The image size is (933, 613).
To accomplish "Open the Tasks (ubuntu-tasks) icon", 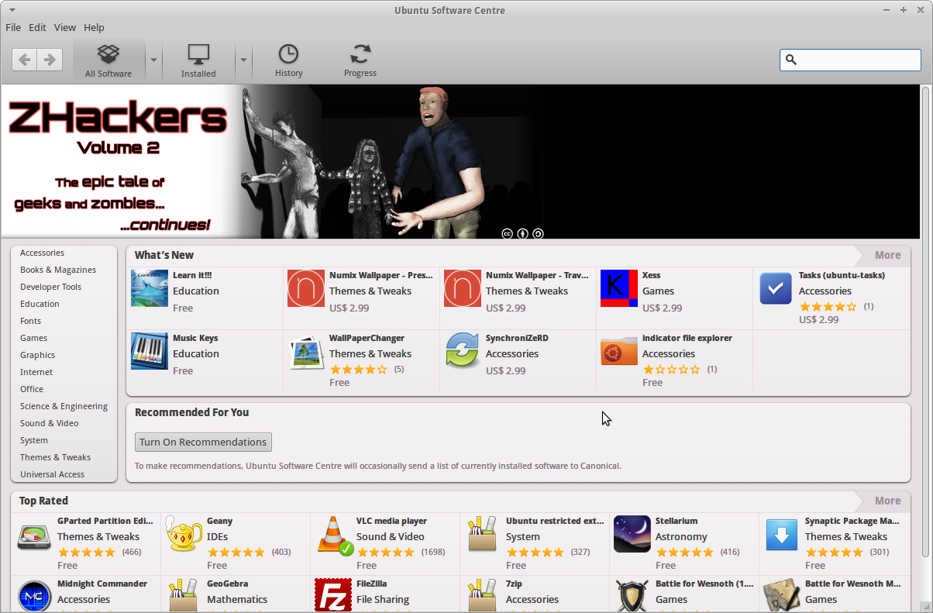I will (776, 288).
